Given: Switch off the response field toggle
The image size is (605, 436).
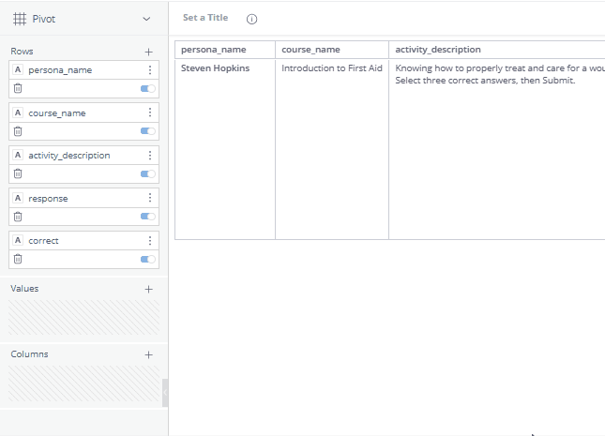Looking at the screenshot, I should pos(148,217).
